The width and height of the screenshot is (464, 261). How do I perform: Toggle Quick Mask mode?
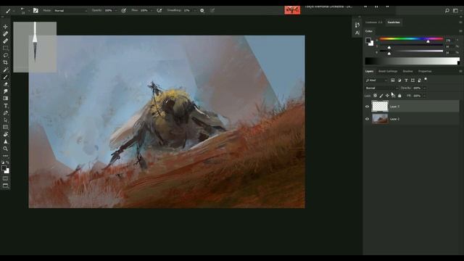5,178
